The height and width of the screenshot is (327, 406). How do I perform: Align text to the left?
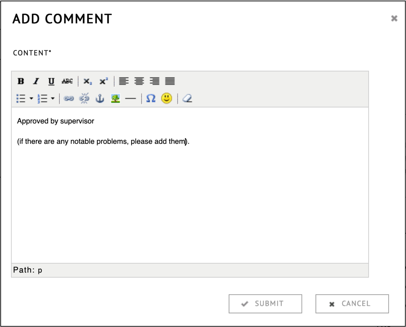pyautogui.click(x=124, y=81)
